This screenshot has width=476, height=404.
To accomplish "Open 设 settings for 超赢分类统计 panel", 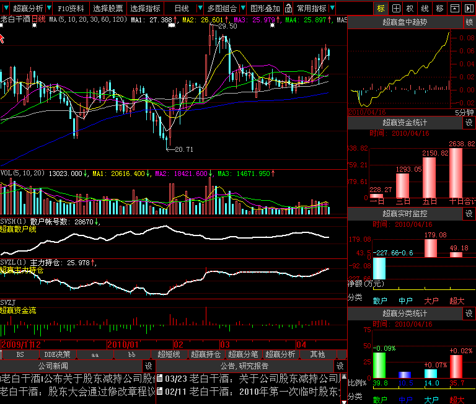I will tap(469, 314).
